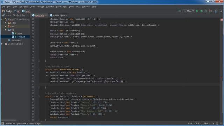224x126 pixels.
Task: Click the inspections hector icon in the status bar
Action: point(217,123)
